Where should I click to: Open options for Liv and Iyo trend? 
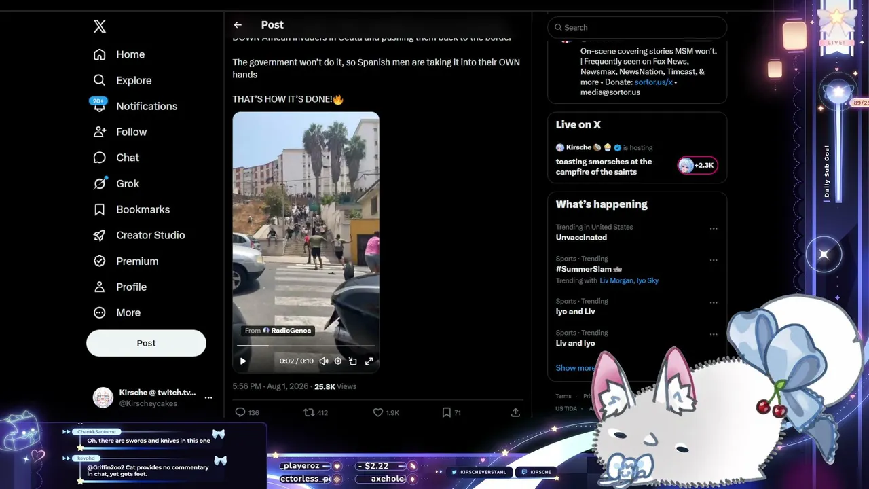pos(714,335)
